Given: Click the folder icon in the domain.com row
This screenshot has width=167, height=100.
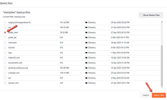Looking at the screenshot, I should 86,83.
